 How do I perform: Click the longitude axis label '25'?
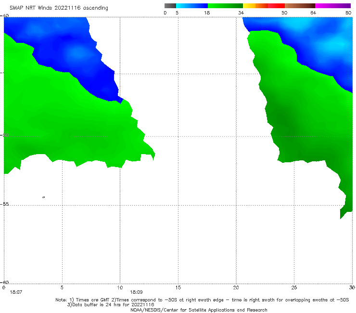[294, 287]
